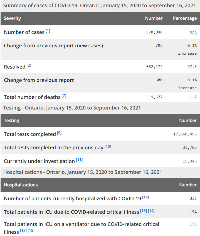
Task: Click the Hospitalizations table header
Action: (21, 185)
